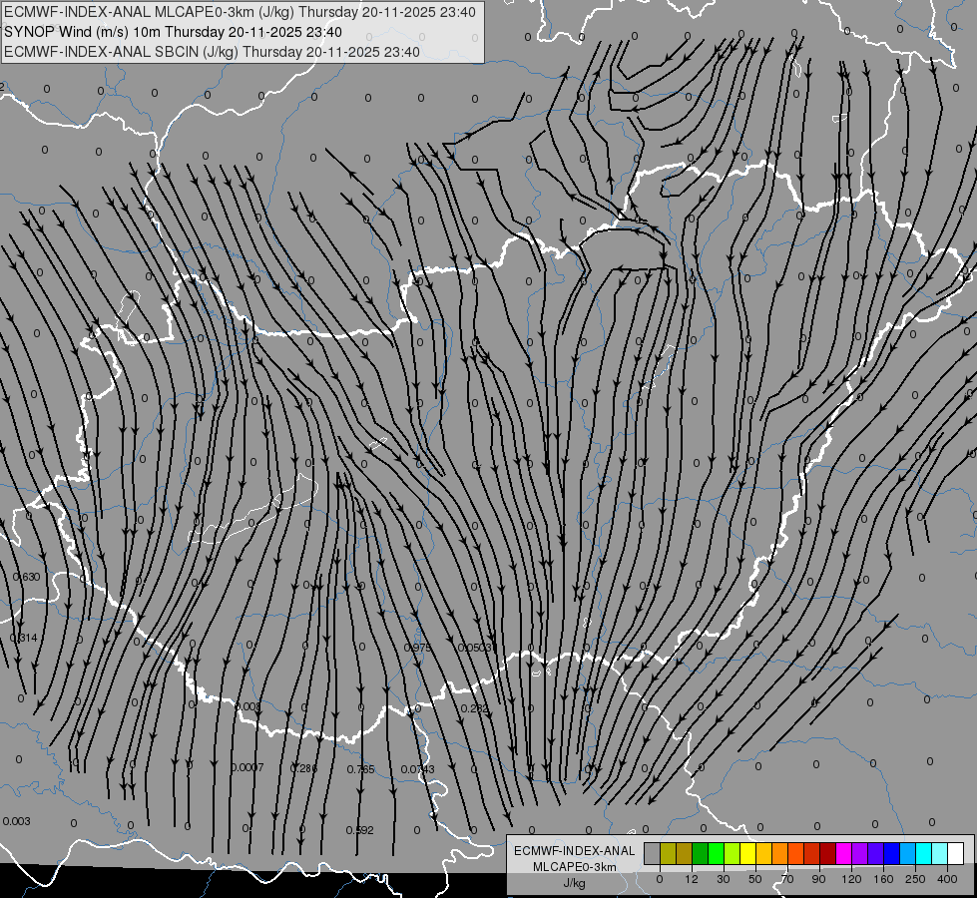Click the map value '0.765'
The image size is (977, 898).
click(361, 769)
